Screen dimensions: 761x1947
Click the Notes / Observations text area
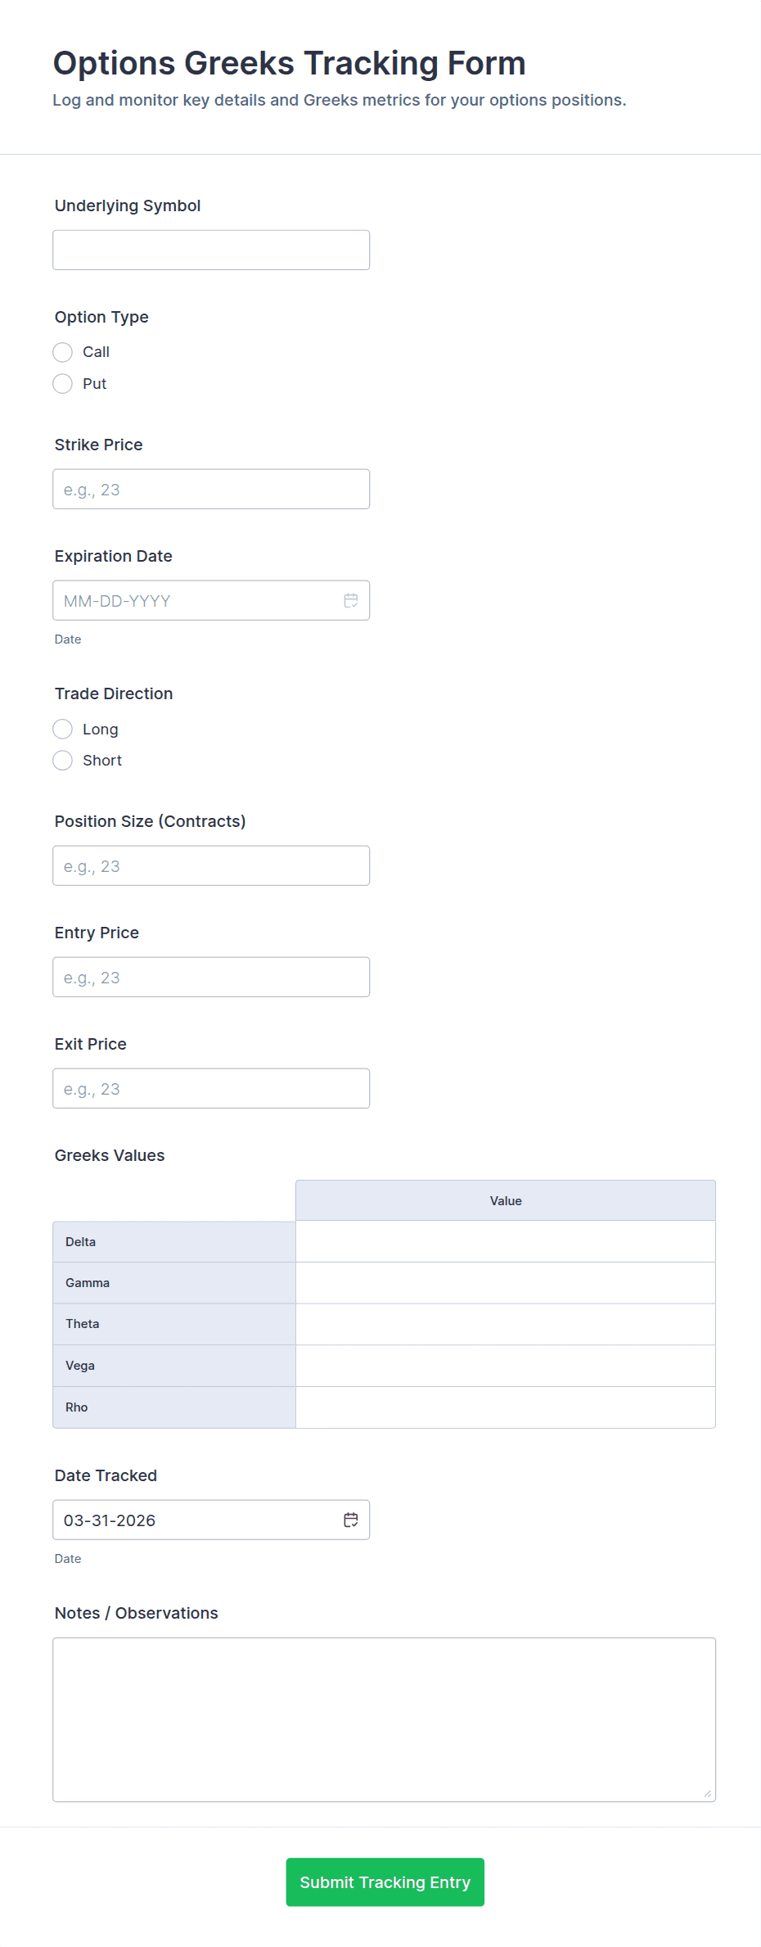point(384,1719)
